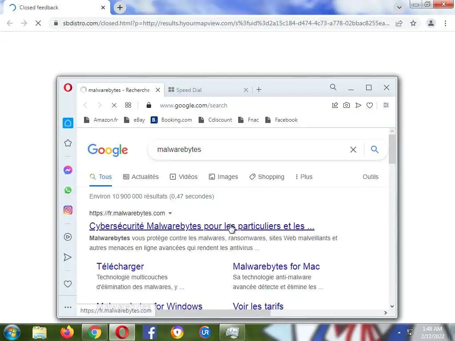Switch to Vidéos results tab

click(x=184, y=177)
